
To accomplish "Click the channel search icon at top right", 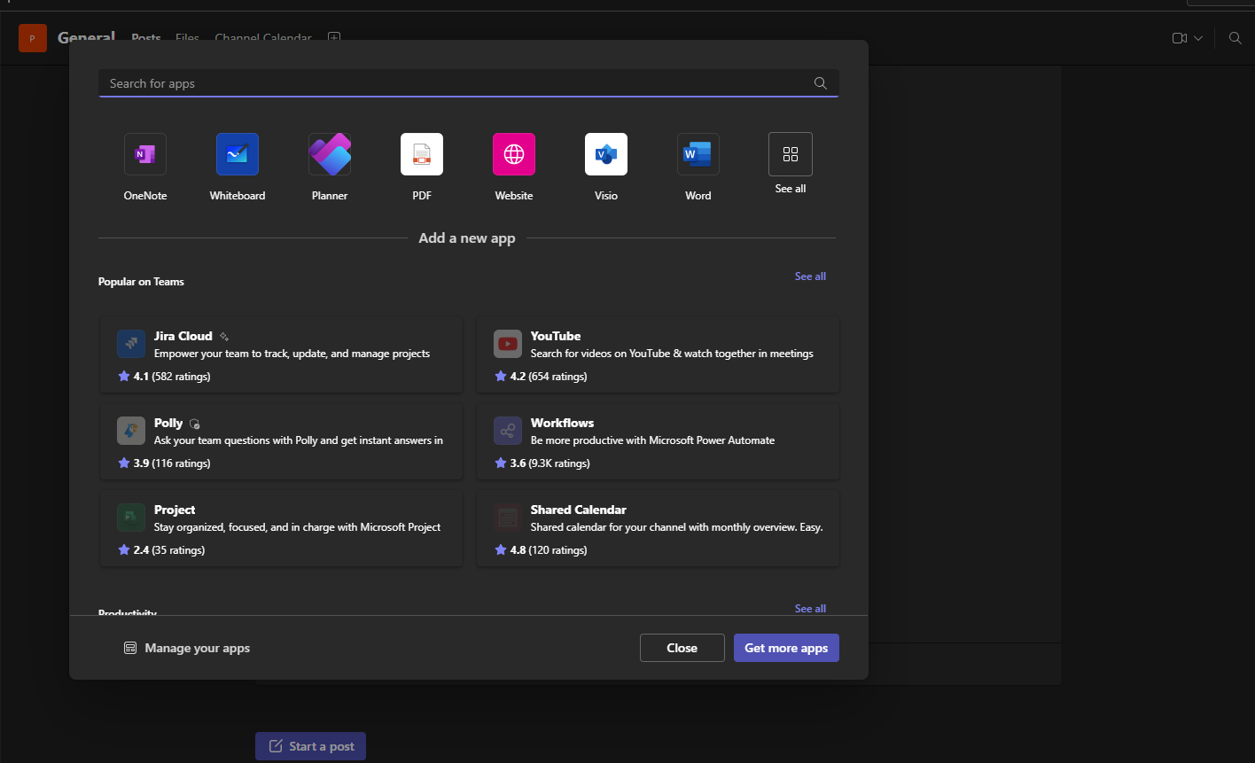I will pyautogui.click(x=1235, y=38).
